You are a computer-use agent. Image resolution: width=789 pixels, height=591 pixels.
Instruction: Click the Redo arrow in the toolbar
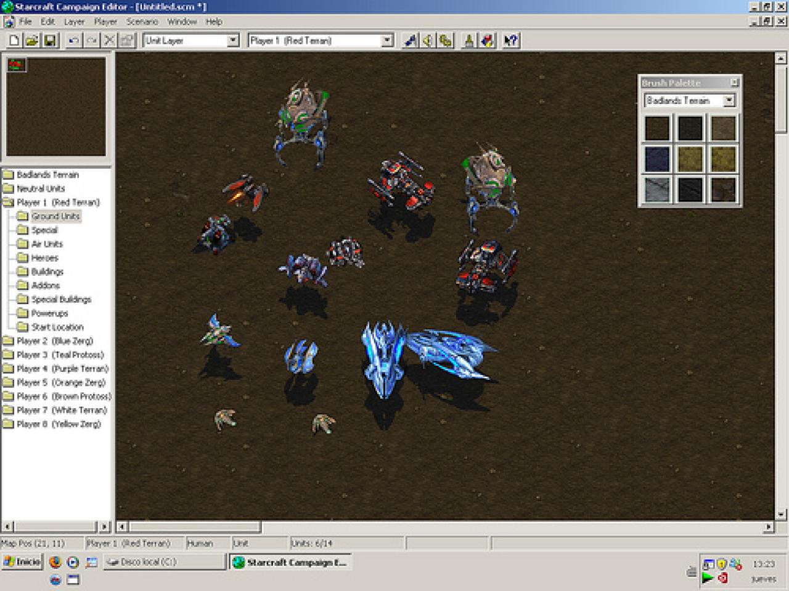(91, 41)
